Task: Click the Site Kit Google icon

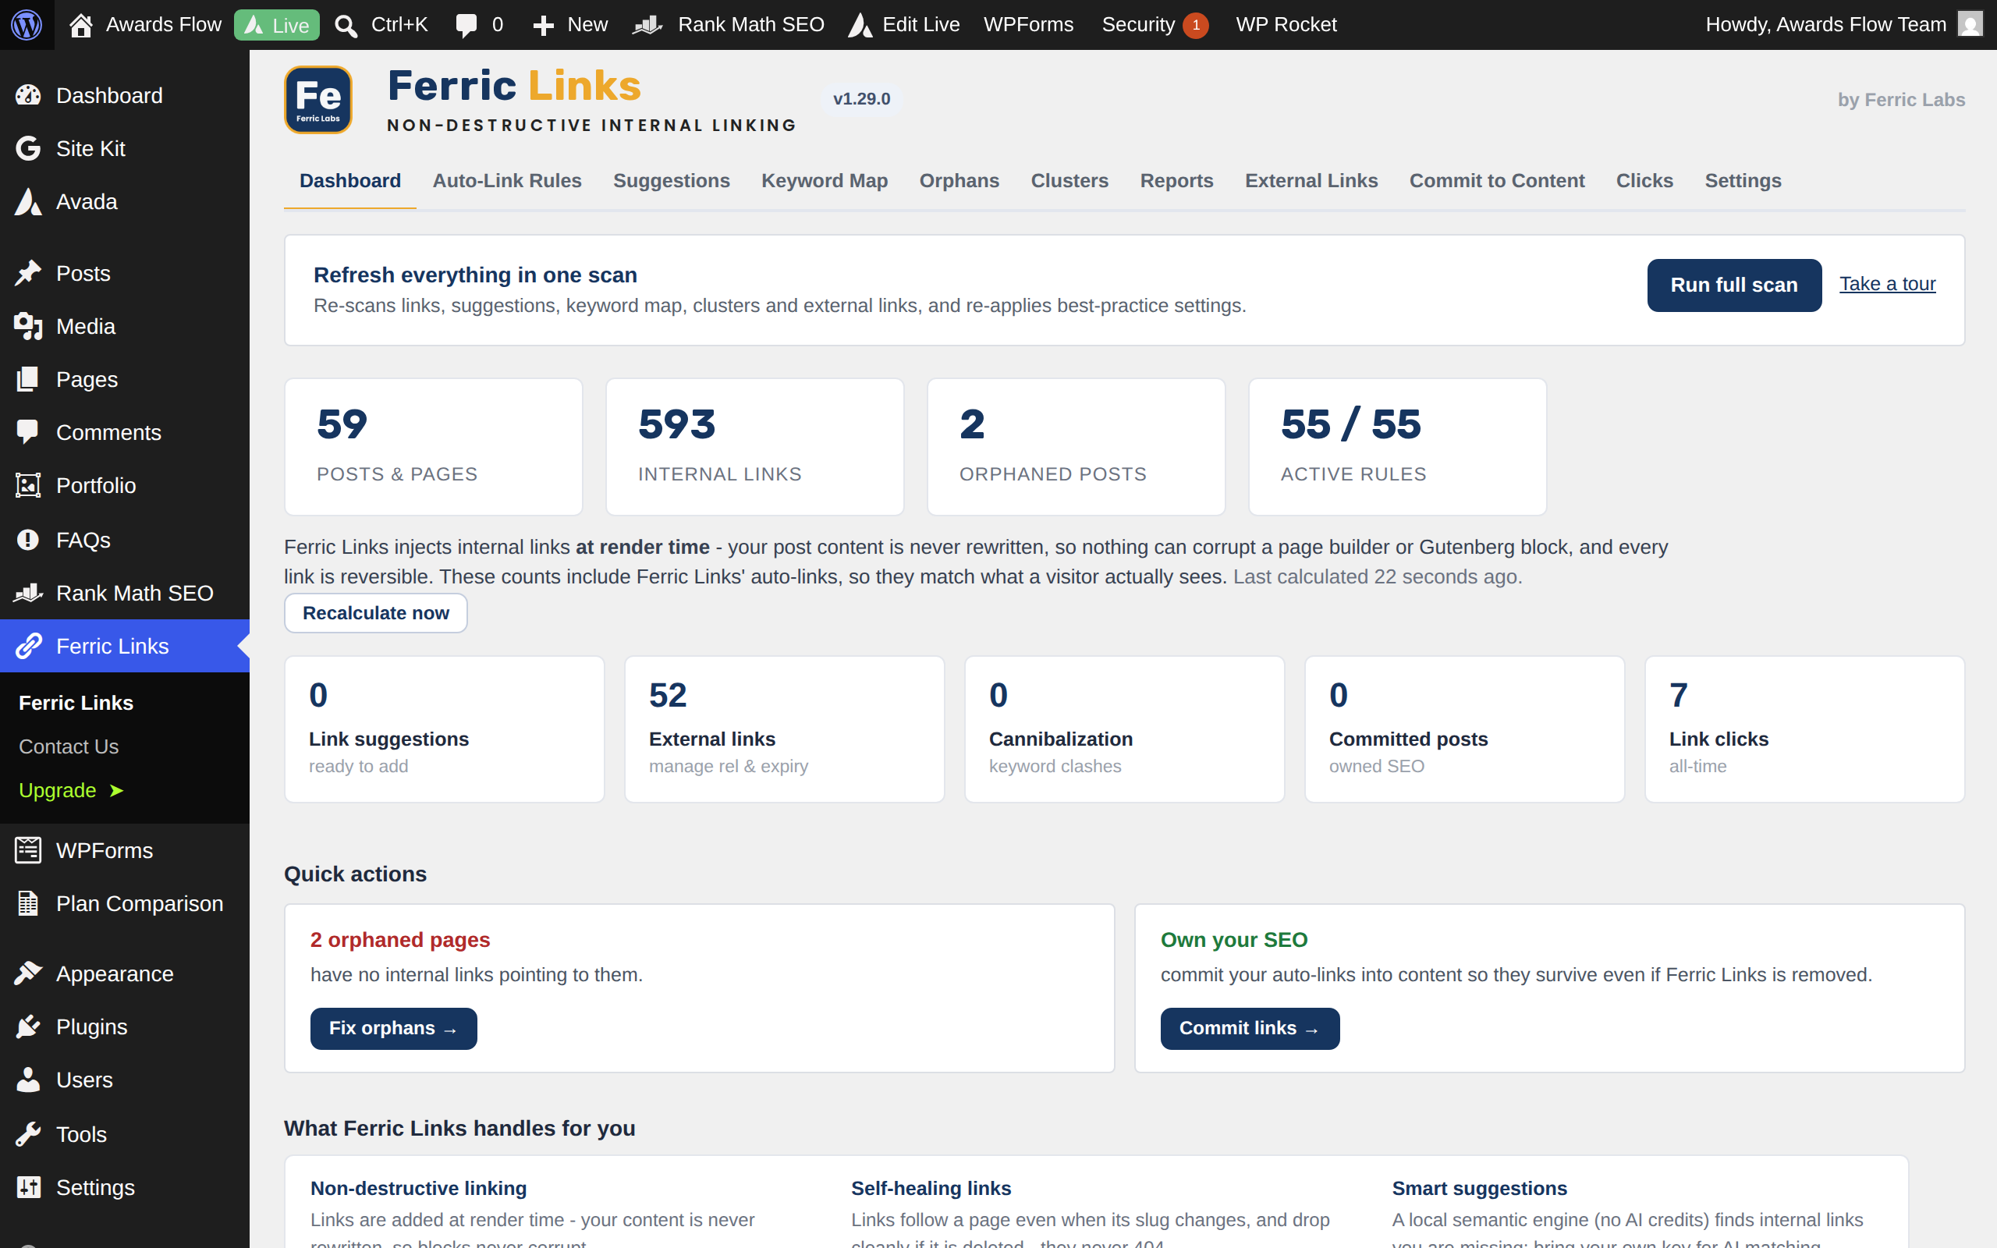Action: coord(28,148)
